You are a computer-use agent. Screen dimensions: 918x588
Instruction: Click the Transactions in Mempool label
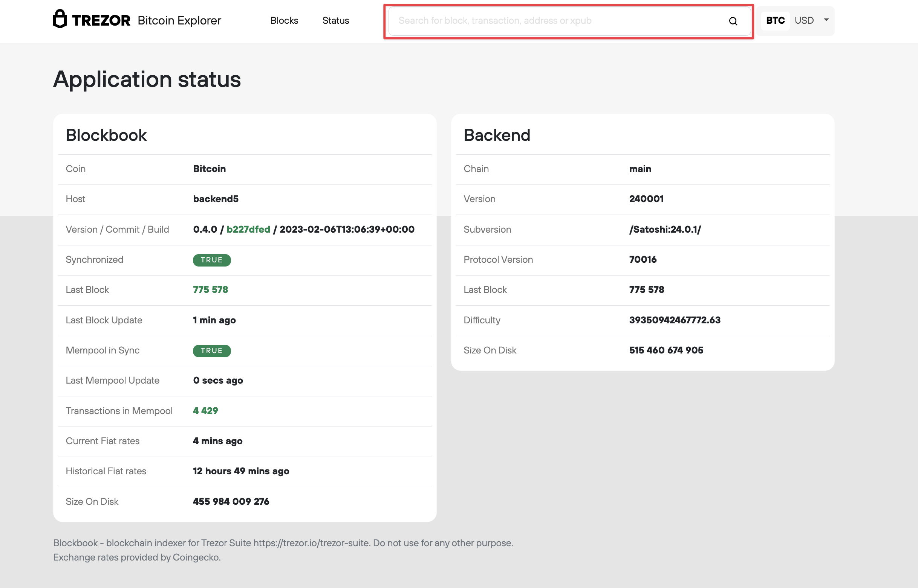click(119, 411)
